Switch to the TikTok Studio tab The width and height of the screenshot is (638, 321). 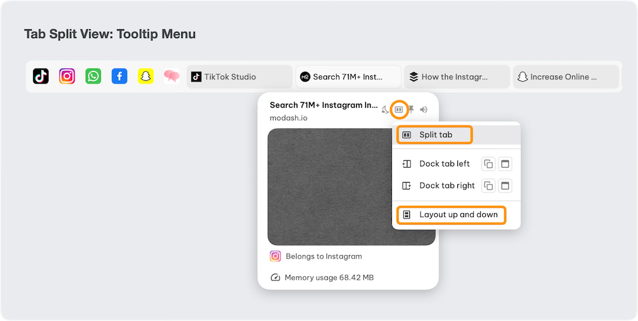[x=239, y=77]
